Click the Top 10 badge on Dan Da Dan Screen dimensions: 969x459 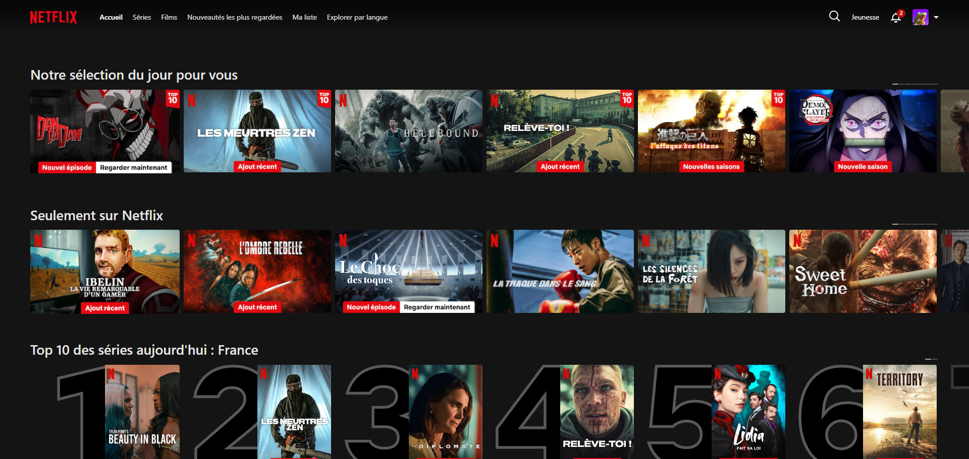pos(173,98)
